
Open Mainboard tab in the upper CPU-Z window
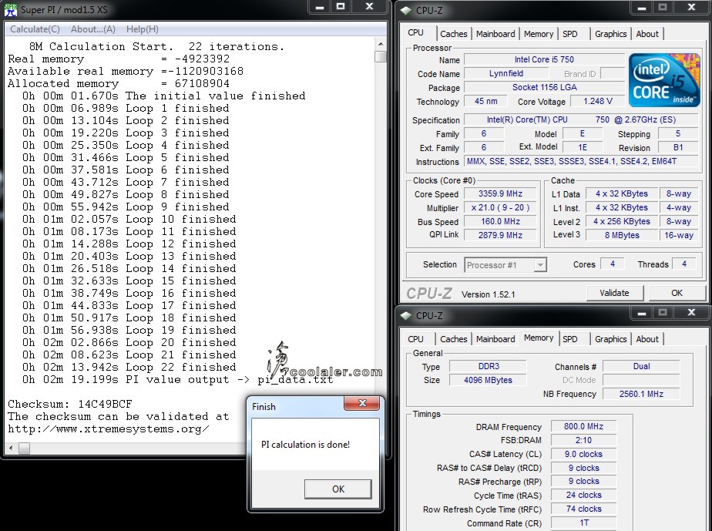point(495,34)
